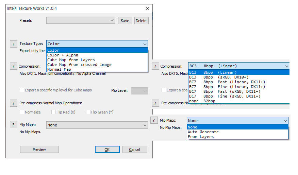This screenshot has height=175, width=298.
Task: Open help for Mip Maps beside closed None dropdown
Action: click(13, 125)
